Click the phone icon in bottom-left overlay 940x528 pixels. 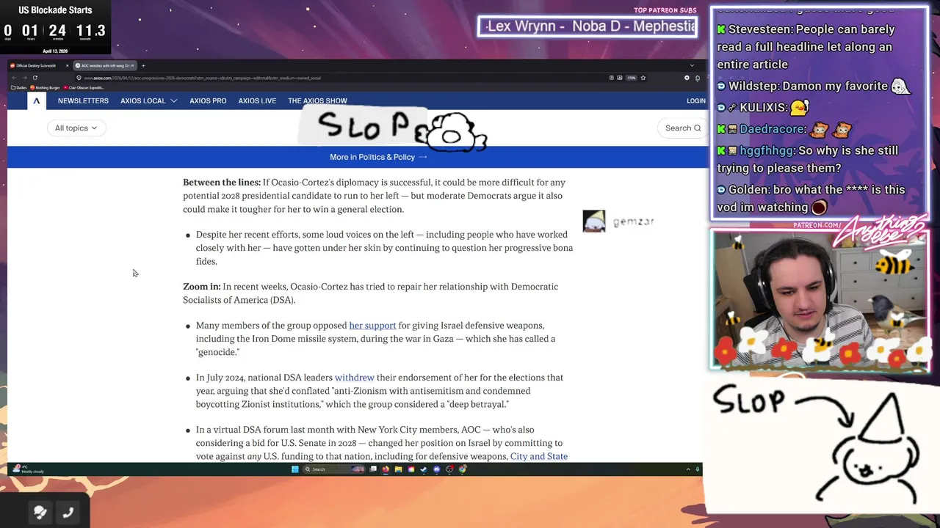pos(68,513)
